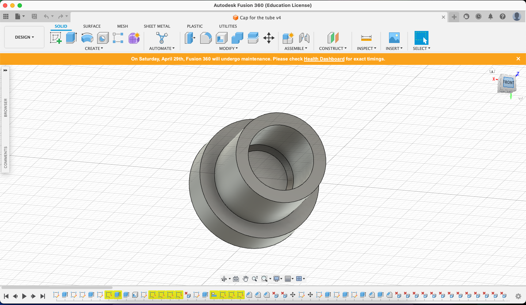Expand the MODIFY menu
The height and width of the screenshot is (305, 526).
click(229, 48)
